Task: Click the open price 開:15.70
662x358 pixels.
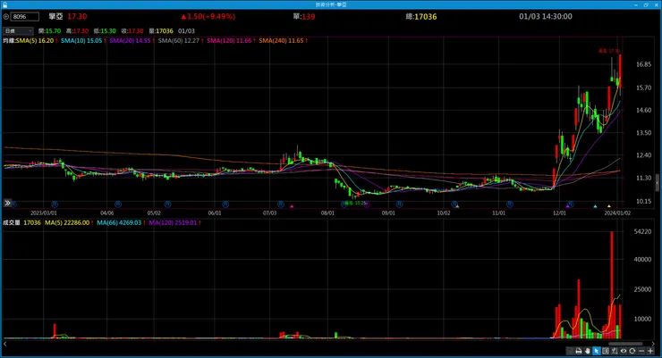Action: click(49, 31)
